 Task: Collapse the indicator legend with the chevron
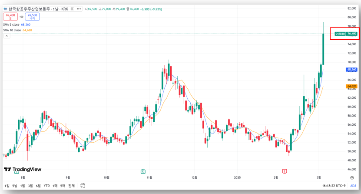(x=7, y=36)
